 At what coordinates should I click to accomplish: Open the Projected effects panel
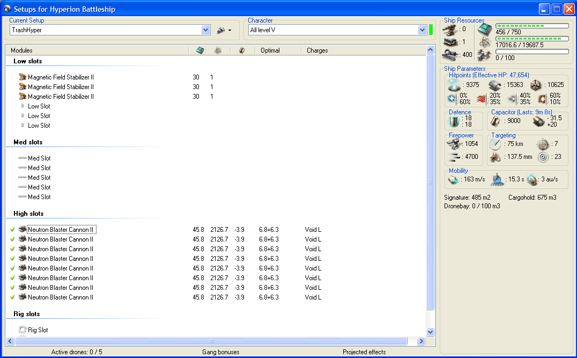pyautogui.click(x=364, y=352)
